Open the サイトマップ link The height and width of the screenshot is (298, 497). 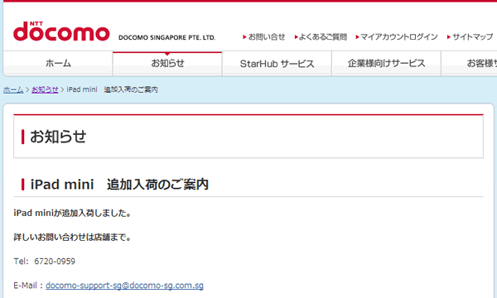(473, 37)
